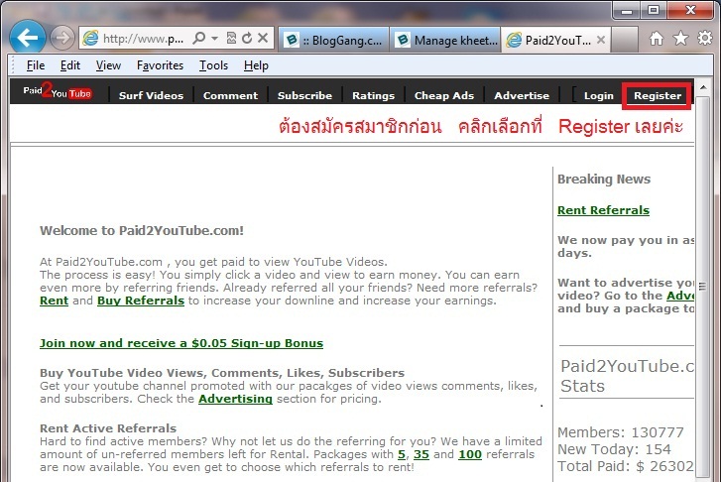Viewport: 721px width, 482px height.
Task: Choose the 100 referrals package link
Action: (470, 454)
